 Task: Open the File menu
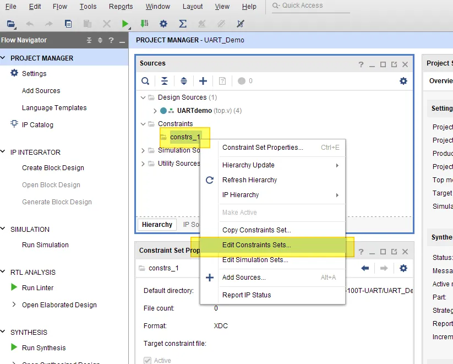[11, 7]
